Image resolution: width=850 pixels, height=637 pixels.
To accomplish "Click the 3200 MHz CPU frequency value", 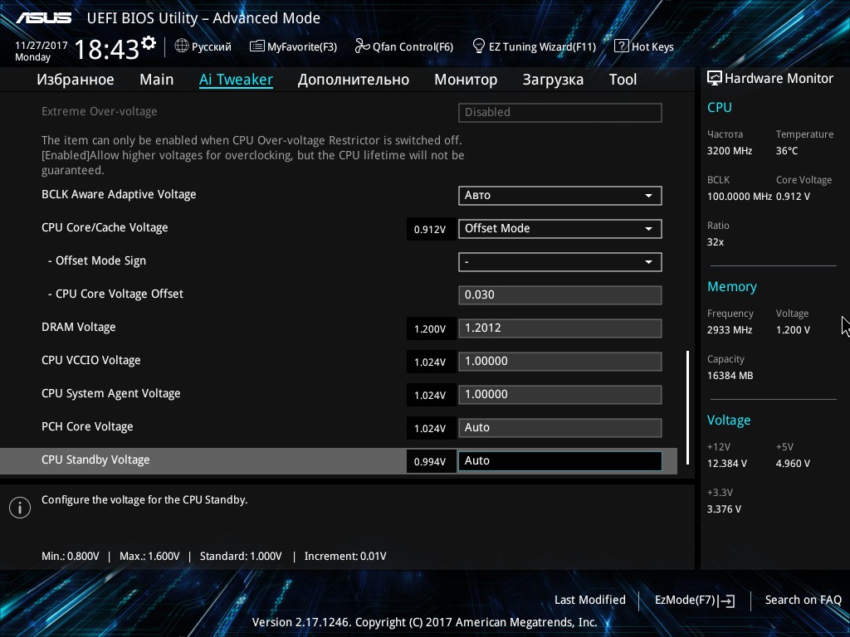I will pos(730,151).
